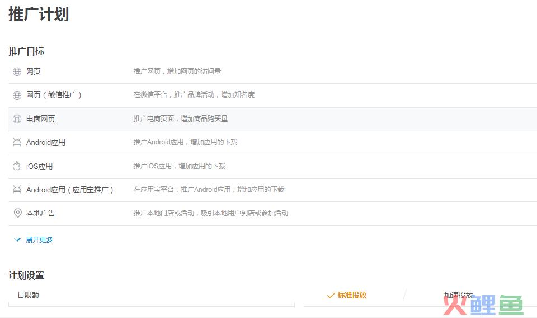Click description 在微信平台，推广品牌活动，增加知名度

pos(194,95)
